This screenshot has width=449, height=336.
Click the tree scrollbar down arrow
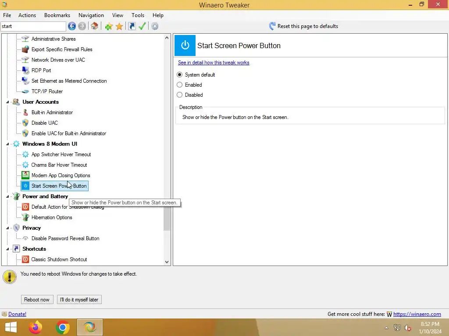[x=167, y=262]
